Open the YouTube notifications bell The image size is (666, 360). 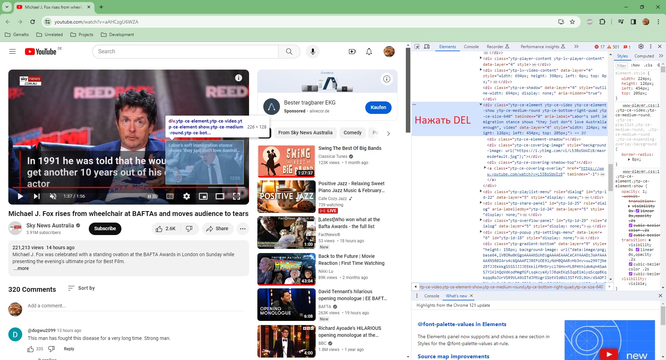369,52
